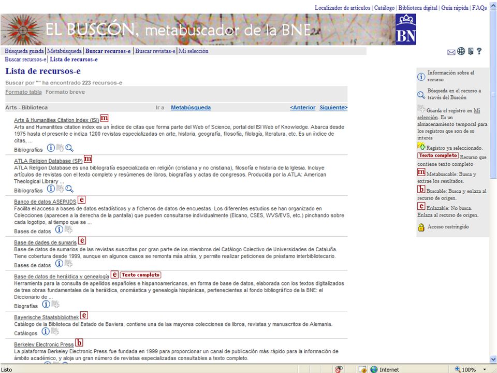Show info for Bayerische Staatsbibliothek
Image resolution: width=497 pixels, height=373 pixels.
point(46,332)
